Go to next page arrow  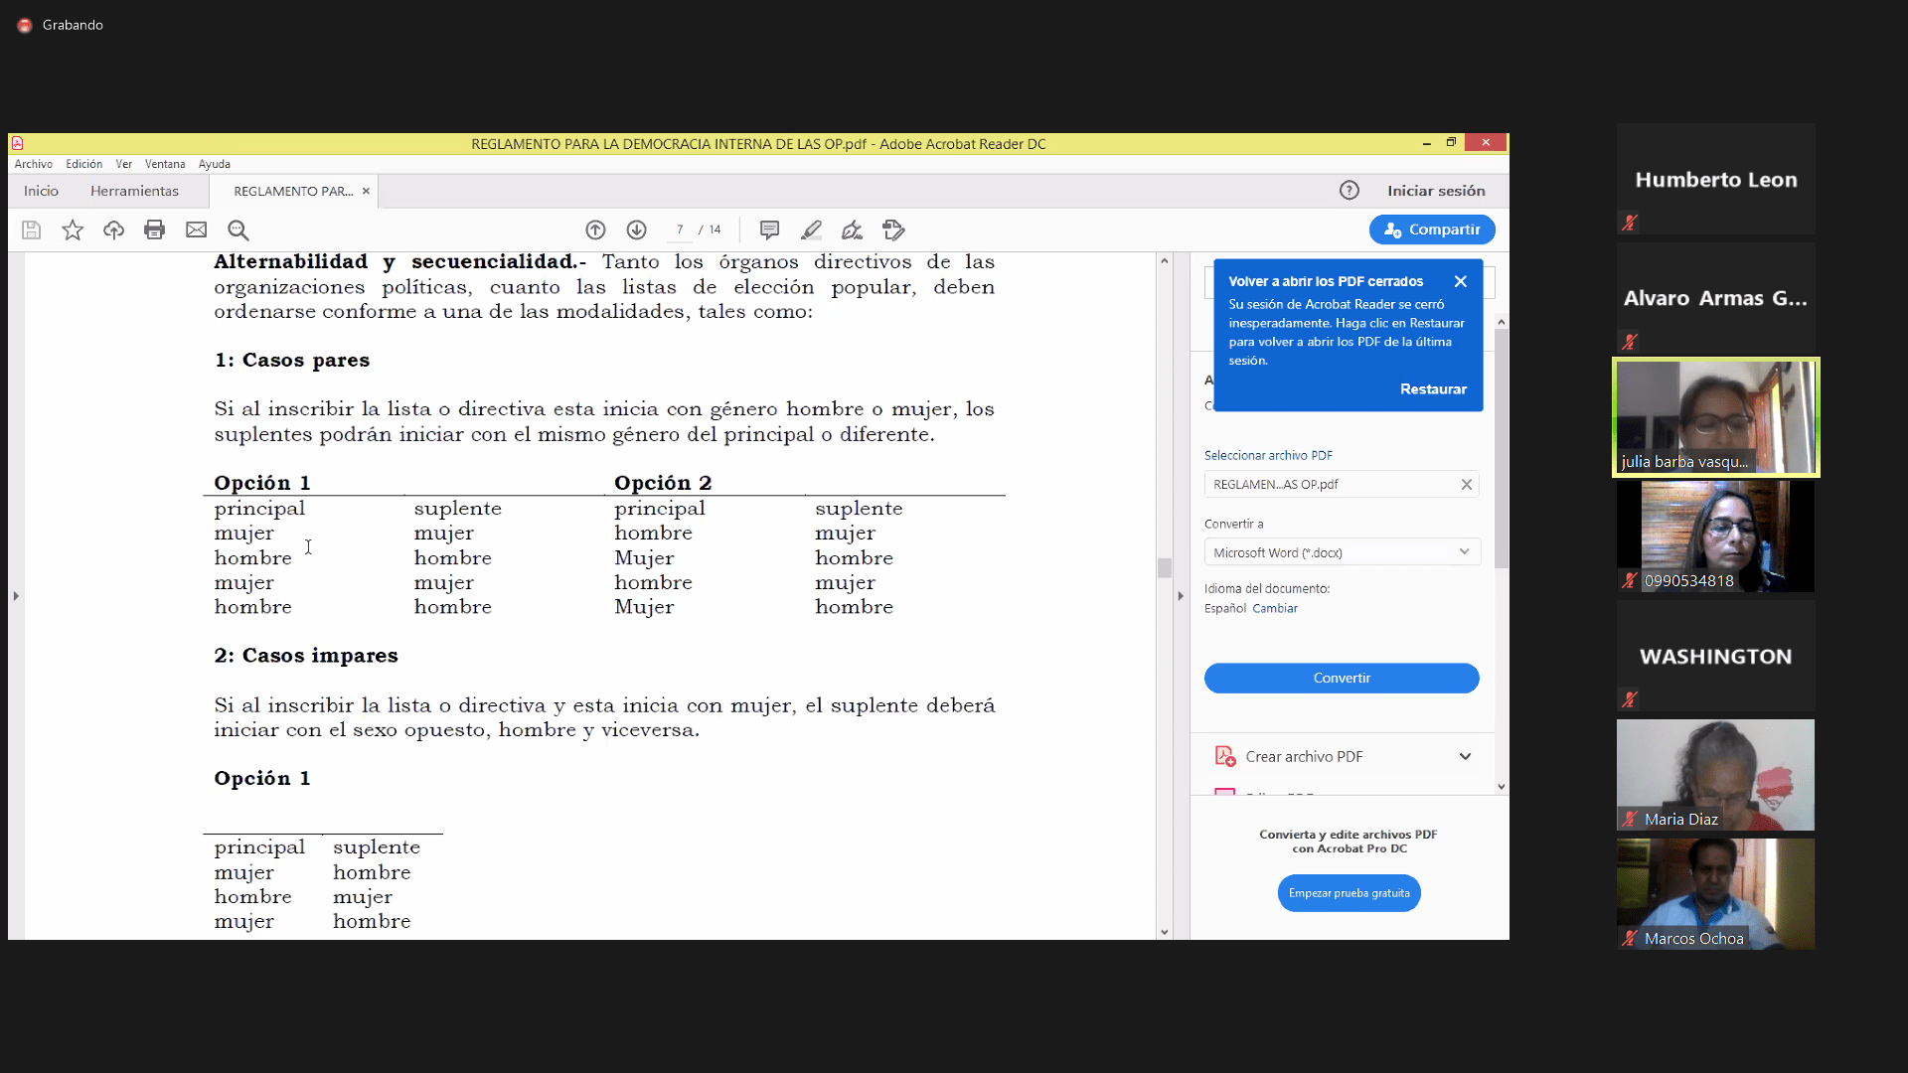[x=637, y=230]
